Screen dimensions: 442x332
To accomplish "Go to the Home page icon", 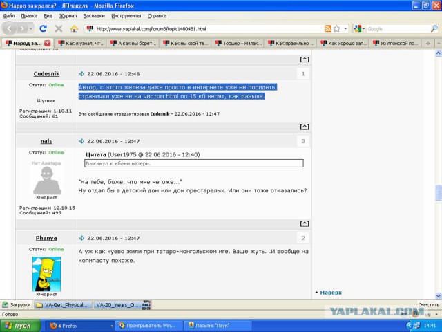I will (x=74, y=28).
